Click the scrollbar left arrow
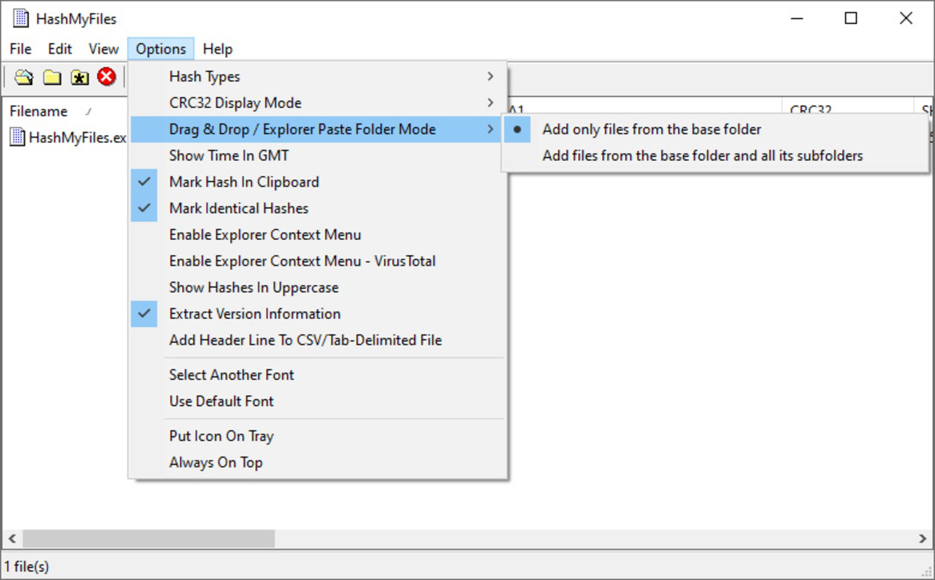The width and height of the screenshot is (935, 580). tap(12, 539)
